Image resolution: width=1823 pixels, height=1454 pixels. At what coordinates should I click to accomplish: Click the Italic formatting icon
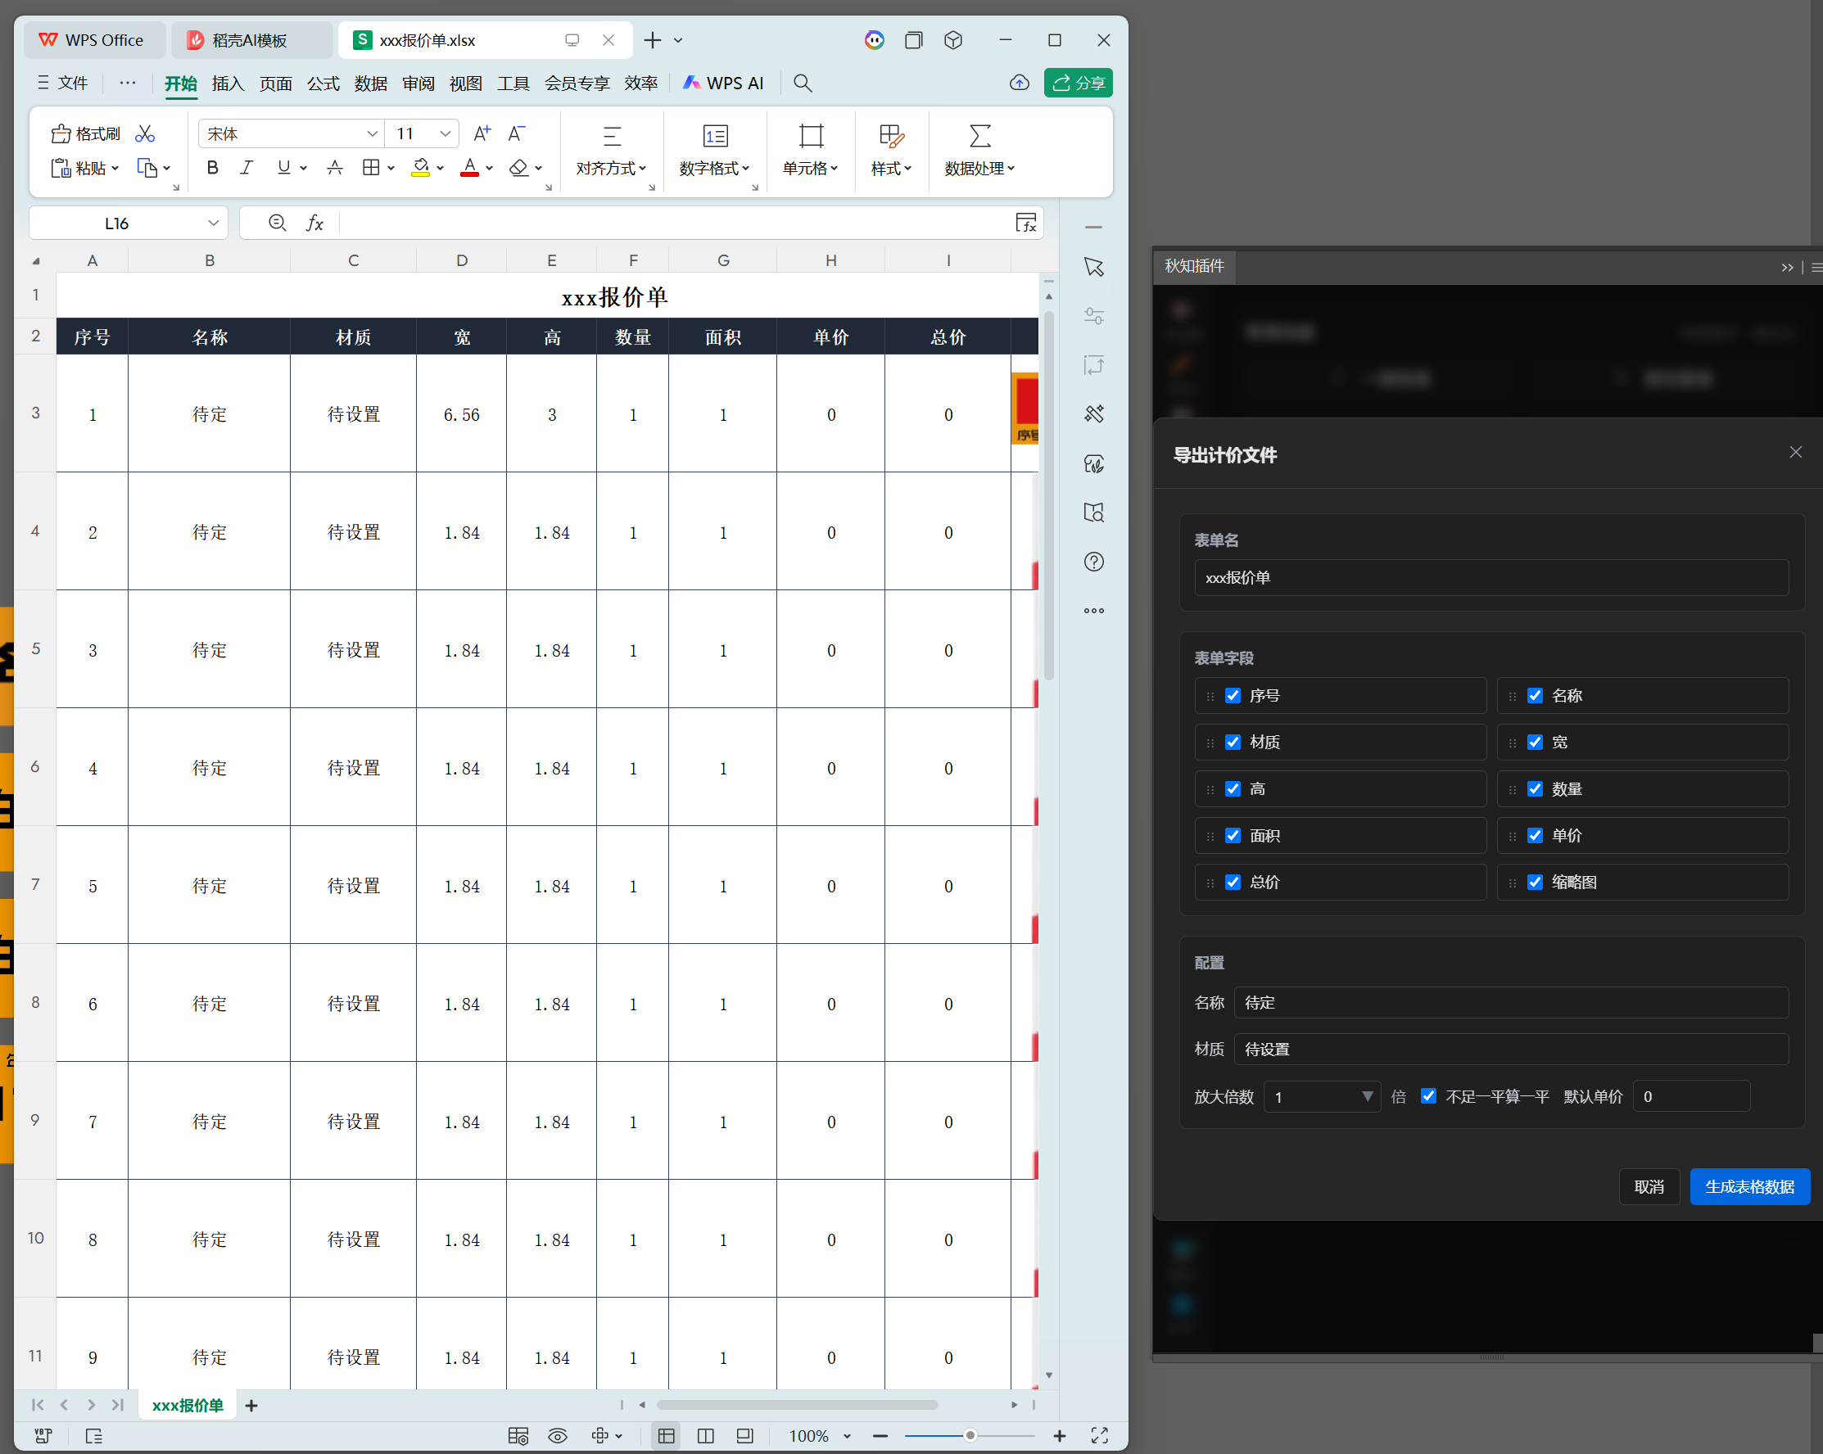point(246,167)
